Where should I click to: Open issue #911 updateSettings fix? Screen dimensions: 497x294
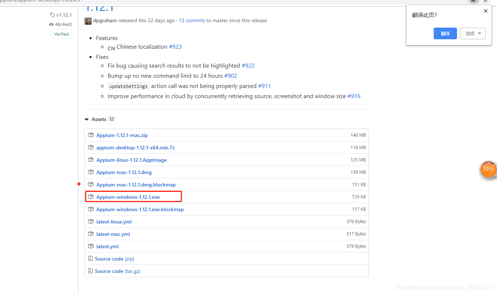tap(265, 86)
